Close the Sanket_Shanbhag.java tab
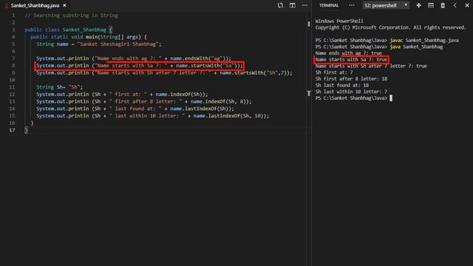This screenshot has width=473, height=266. click(x=64, y=5)
